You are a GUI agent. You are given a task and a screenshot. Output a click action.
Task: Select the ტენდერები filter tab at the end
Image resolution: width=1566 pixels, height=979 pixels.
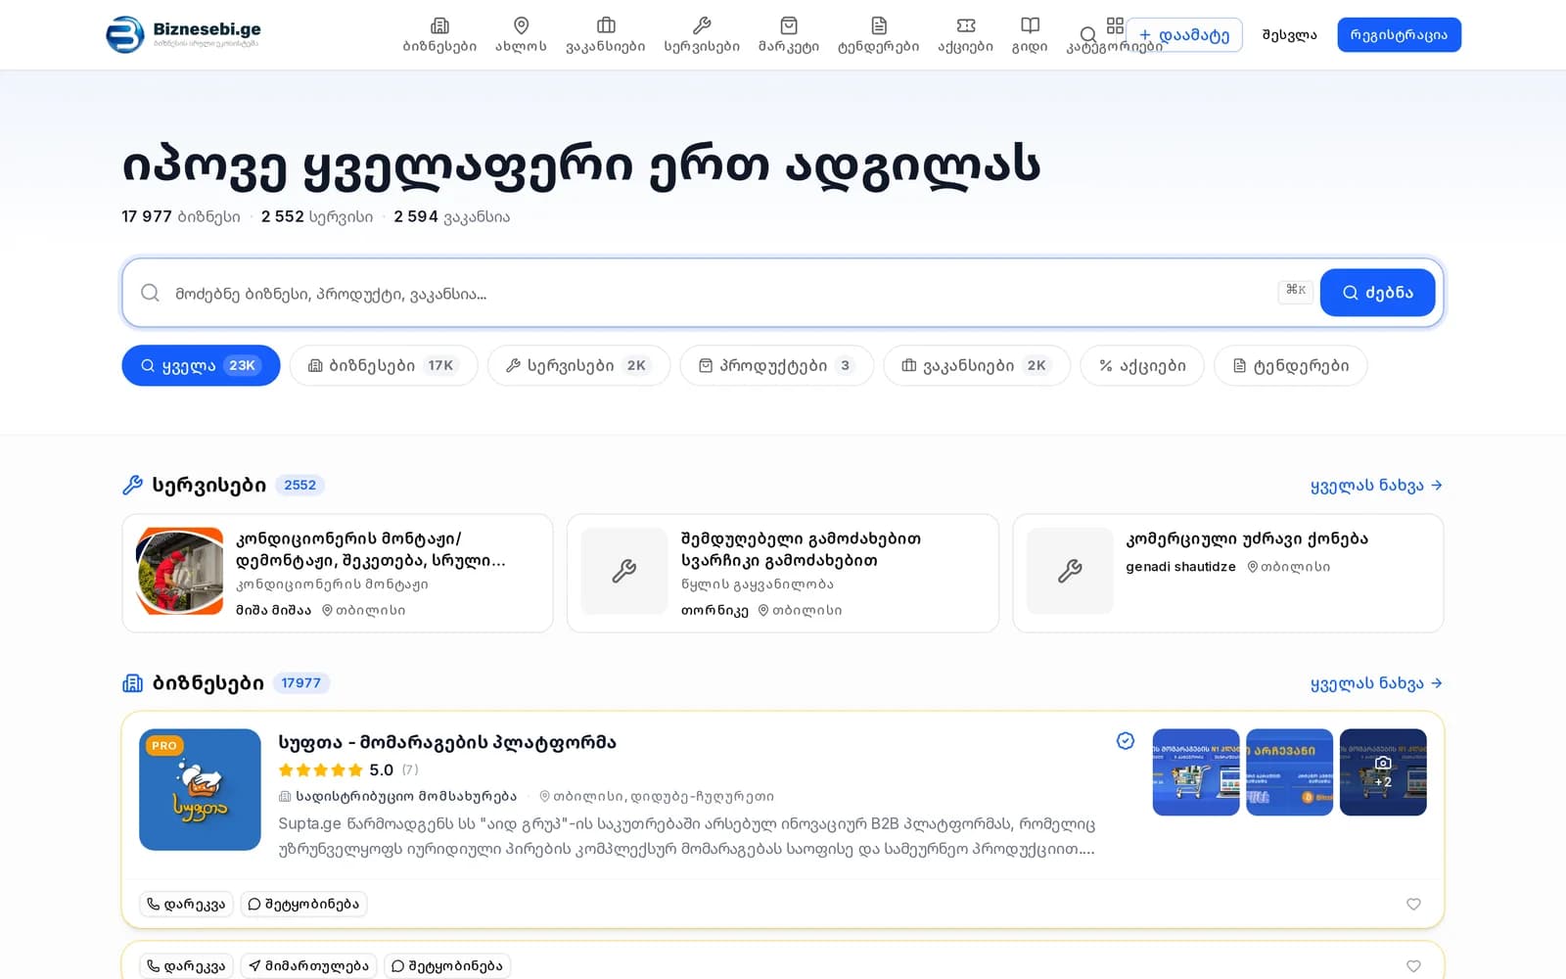coord(1290,365)
